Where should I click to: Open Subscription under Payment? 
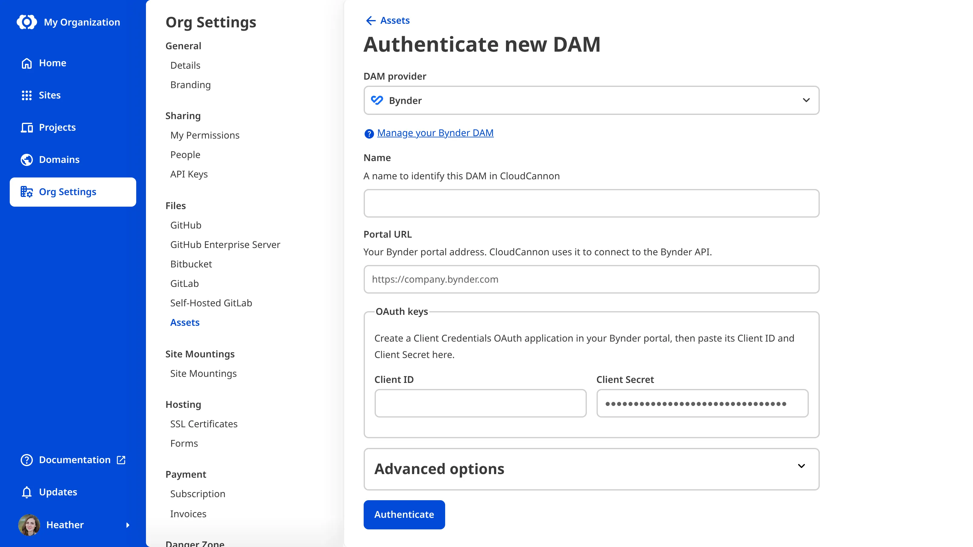(198, 494)
